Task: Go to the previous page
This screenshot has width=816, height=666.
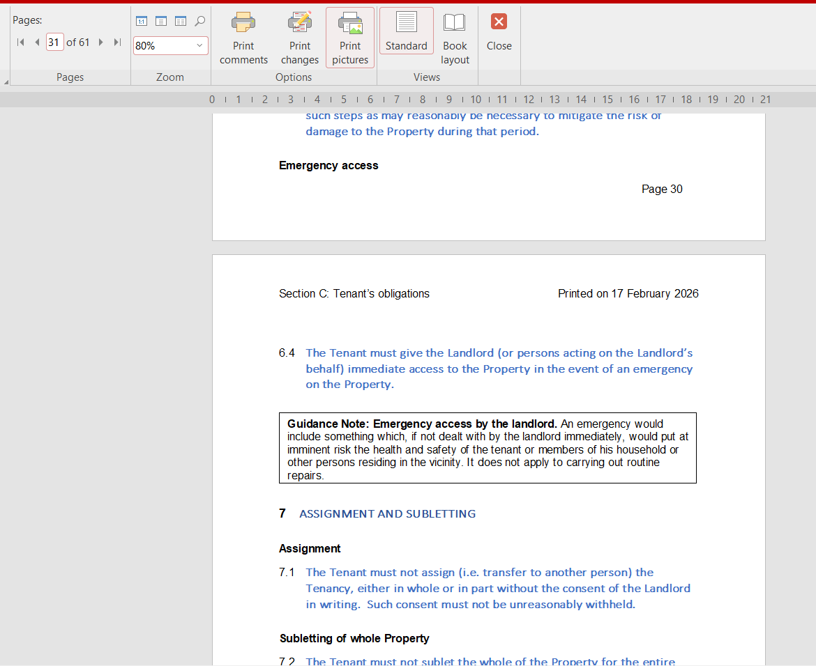Action: [37, 42]
